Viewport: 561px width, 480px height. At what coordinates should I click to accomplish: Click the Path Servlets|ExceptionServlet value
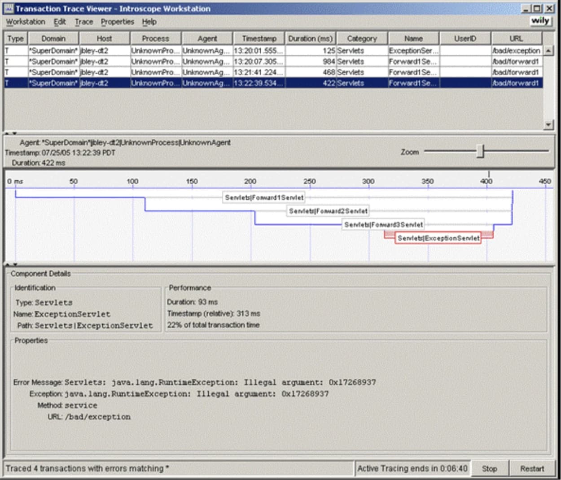tap(94, 325)
